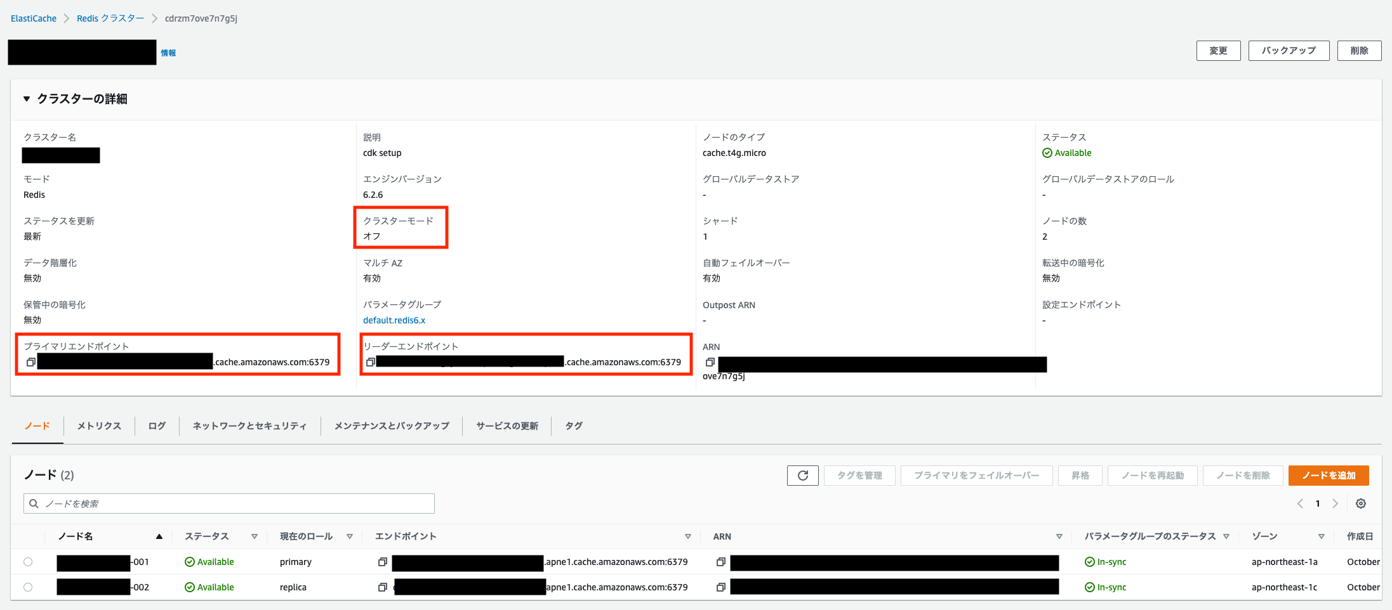This screenshot has height=610, width=1392.
Task: Click the ノードを追加 button
Action: point(1329,476)
